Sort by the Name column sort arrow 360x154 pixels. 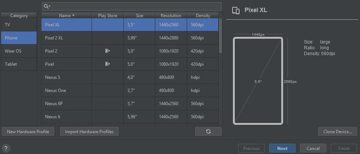tap(74, 16)
